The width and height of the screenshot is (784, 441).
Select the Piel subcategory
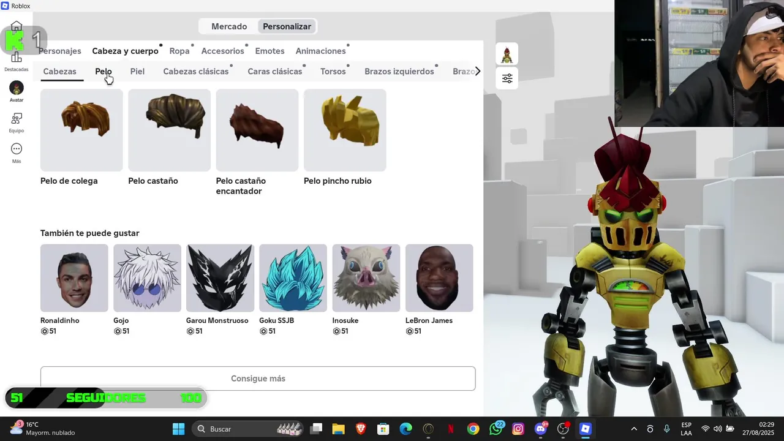[137, 72]
